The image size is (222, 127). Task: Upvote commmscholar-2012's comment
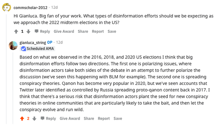click(16, 31)
